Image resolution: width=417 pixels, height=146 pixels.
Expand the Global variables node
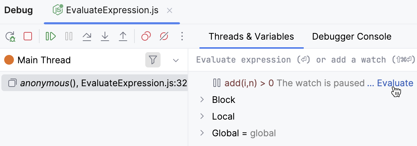click(x=202, y=133)
